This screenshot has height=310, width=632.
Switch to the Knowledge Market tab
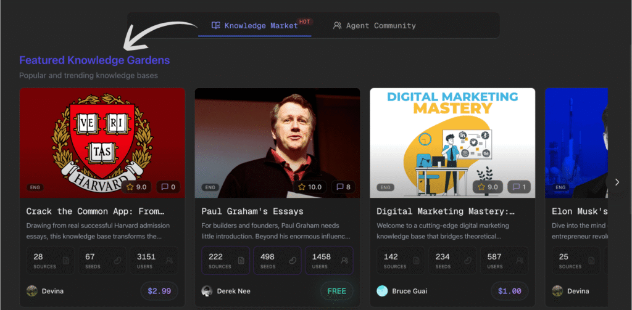pyautogui.click(x=254, y=26)
